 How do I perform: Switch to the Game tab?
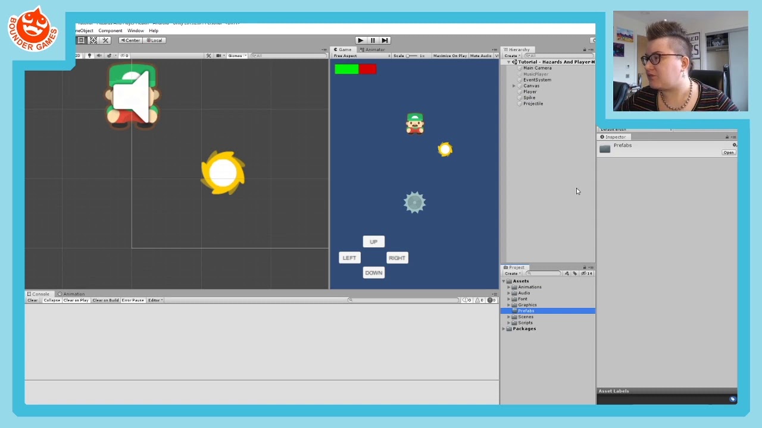(x=343, y=50)
